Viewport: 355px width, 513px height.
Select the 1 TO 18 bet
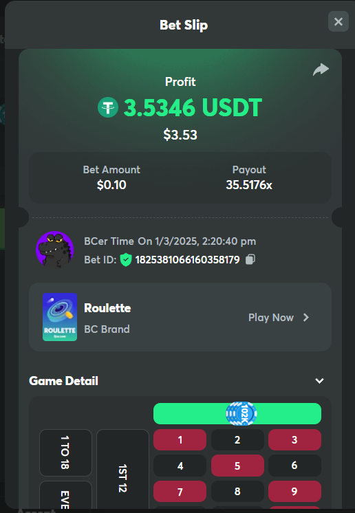pyautogui.click(x=65, y=452)
